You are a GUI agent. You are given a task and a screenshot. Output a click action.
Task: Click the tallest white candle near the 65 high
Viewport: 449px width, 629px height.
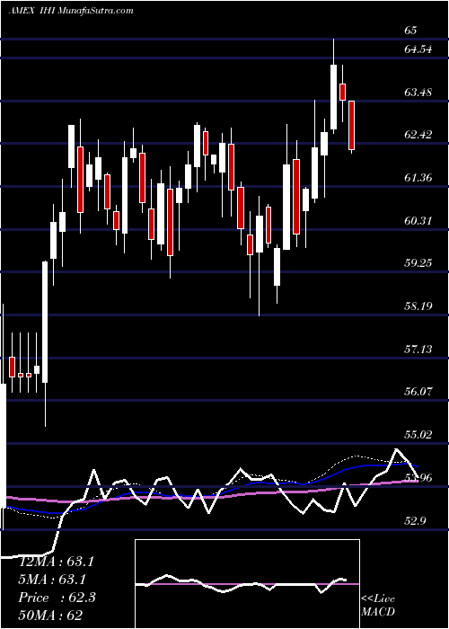(x=333, y=97)
